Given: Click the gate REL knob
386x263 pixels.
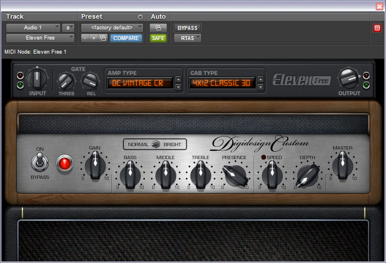Looking at the screenshot, I should pos(90,82).
